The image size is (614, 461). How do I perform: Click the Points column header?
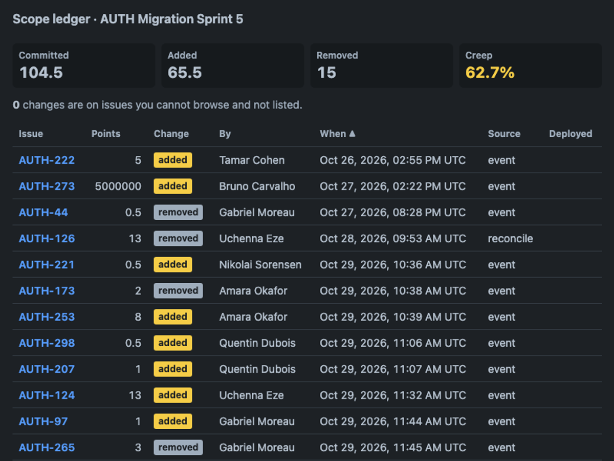coord(106,134)
